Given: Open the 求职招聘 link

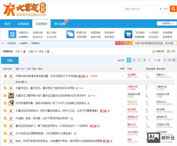Looking at the screenshot, I should (81, 37).
